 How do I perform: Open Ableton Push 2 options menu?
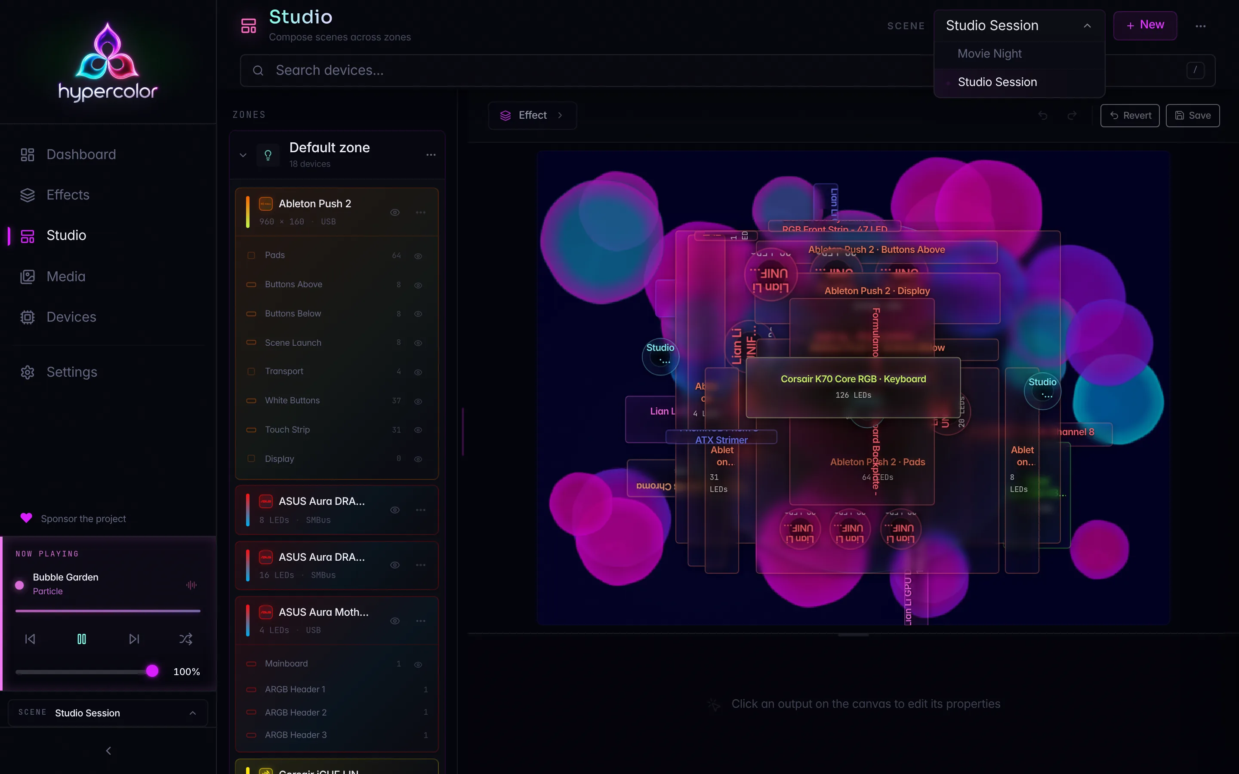click(421, 212)
